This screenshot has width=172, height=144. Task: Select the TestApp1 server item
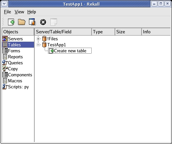coord(57,45)
